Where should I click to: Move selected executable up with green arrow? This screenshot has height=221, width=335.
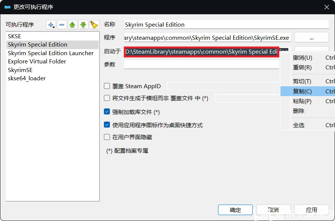pos(72,25)
